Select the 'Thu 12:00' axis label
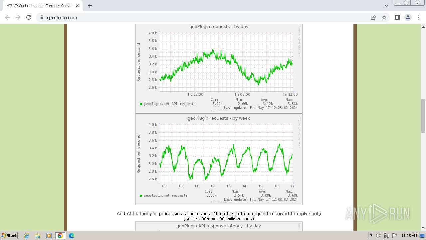Screen dimensions: 426x240 [x=195, y=94]
